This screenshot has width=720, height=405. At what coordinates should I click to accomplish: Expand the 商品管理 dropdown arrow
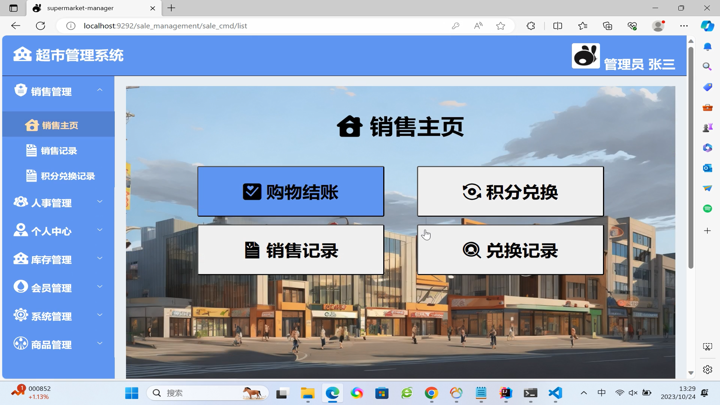click(100, 343)
